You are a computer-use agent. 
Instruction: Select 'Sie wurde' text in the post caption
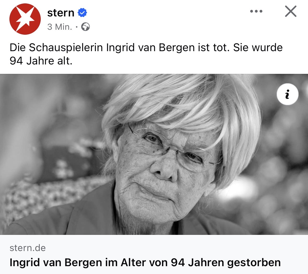(x=258, y=47)
